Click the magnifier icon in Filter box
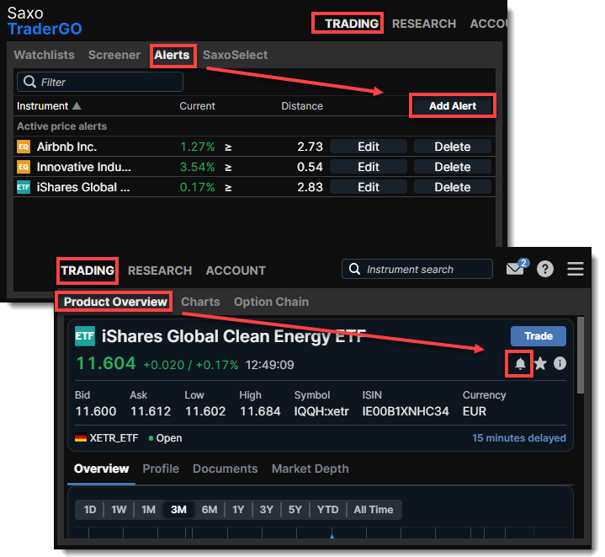 [29, 82]
